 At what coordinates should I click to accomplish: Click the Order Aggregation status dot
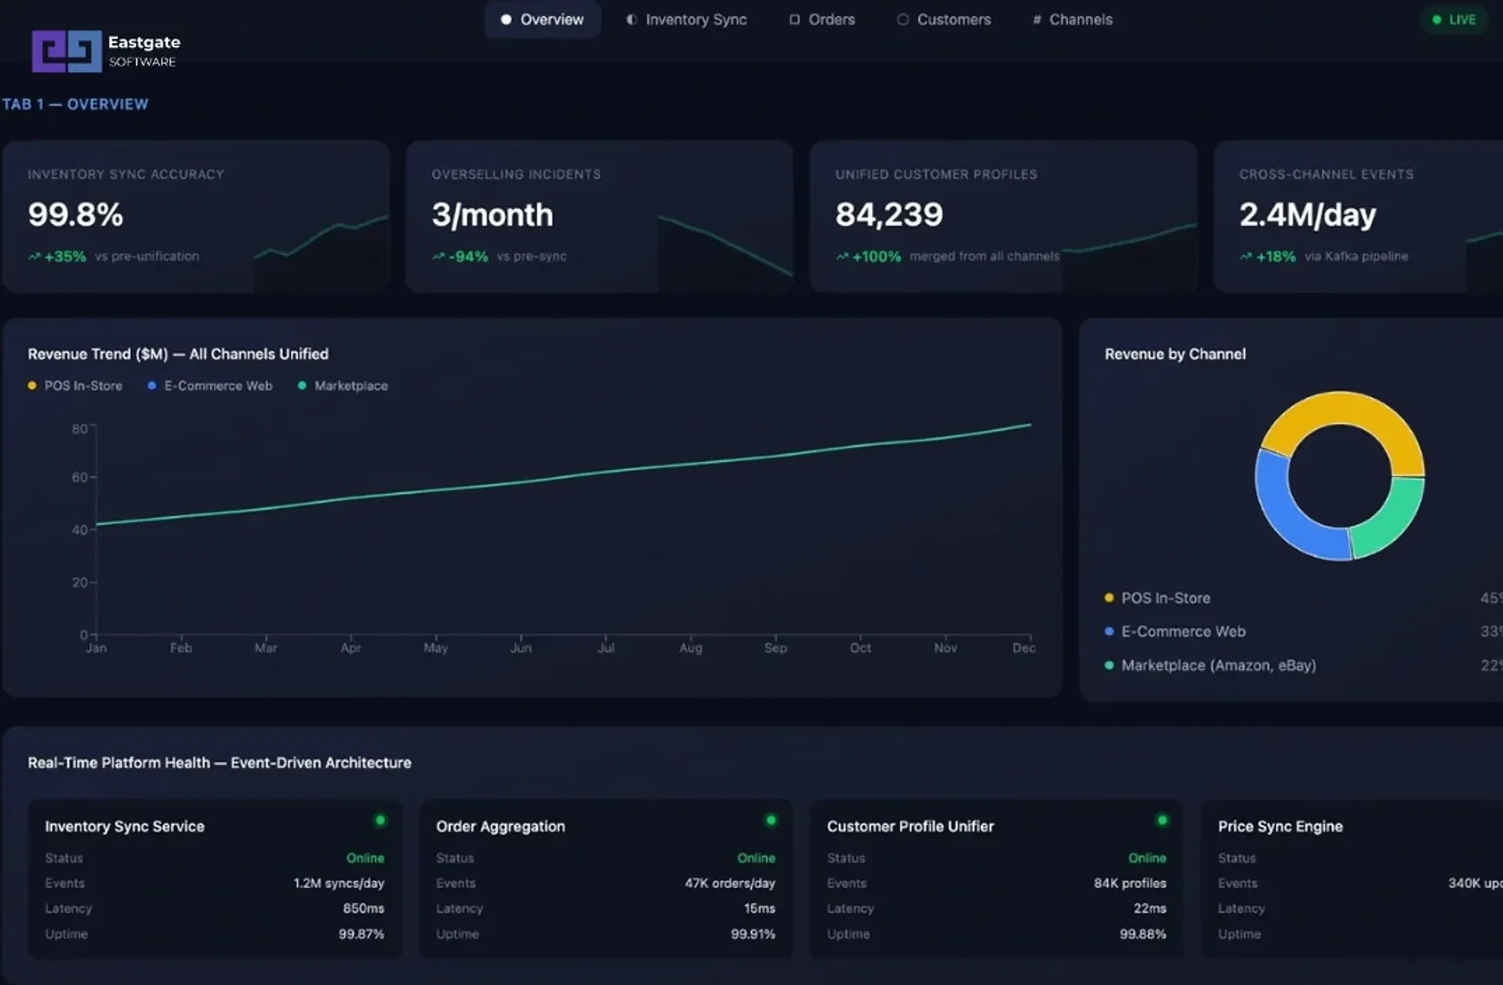[771, 821]
